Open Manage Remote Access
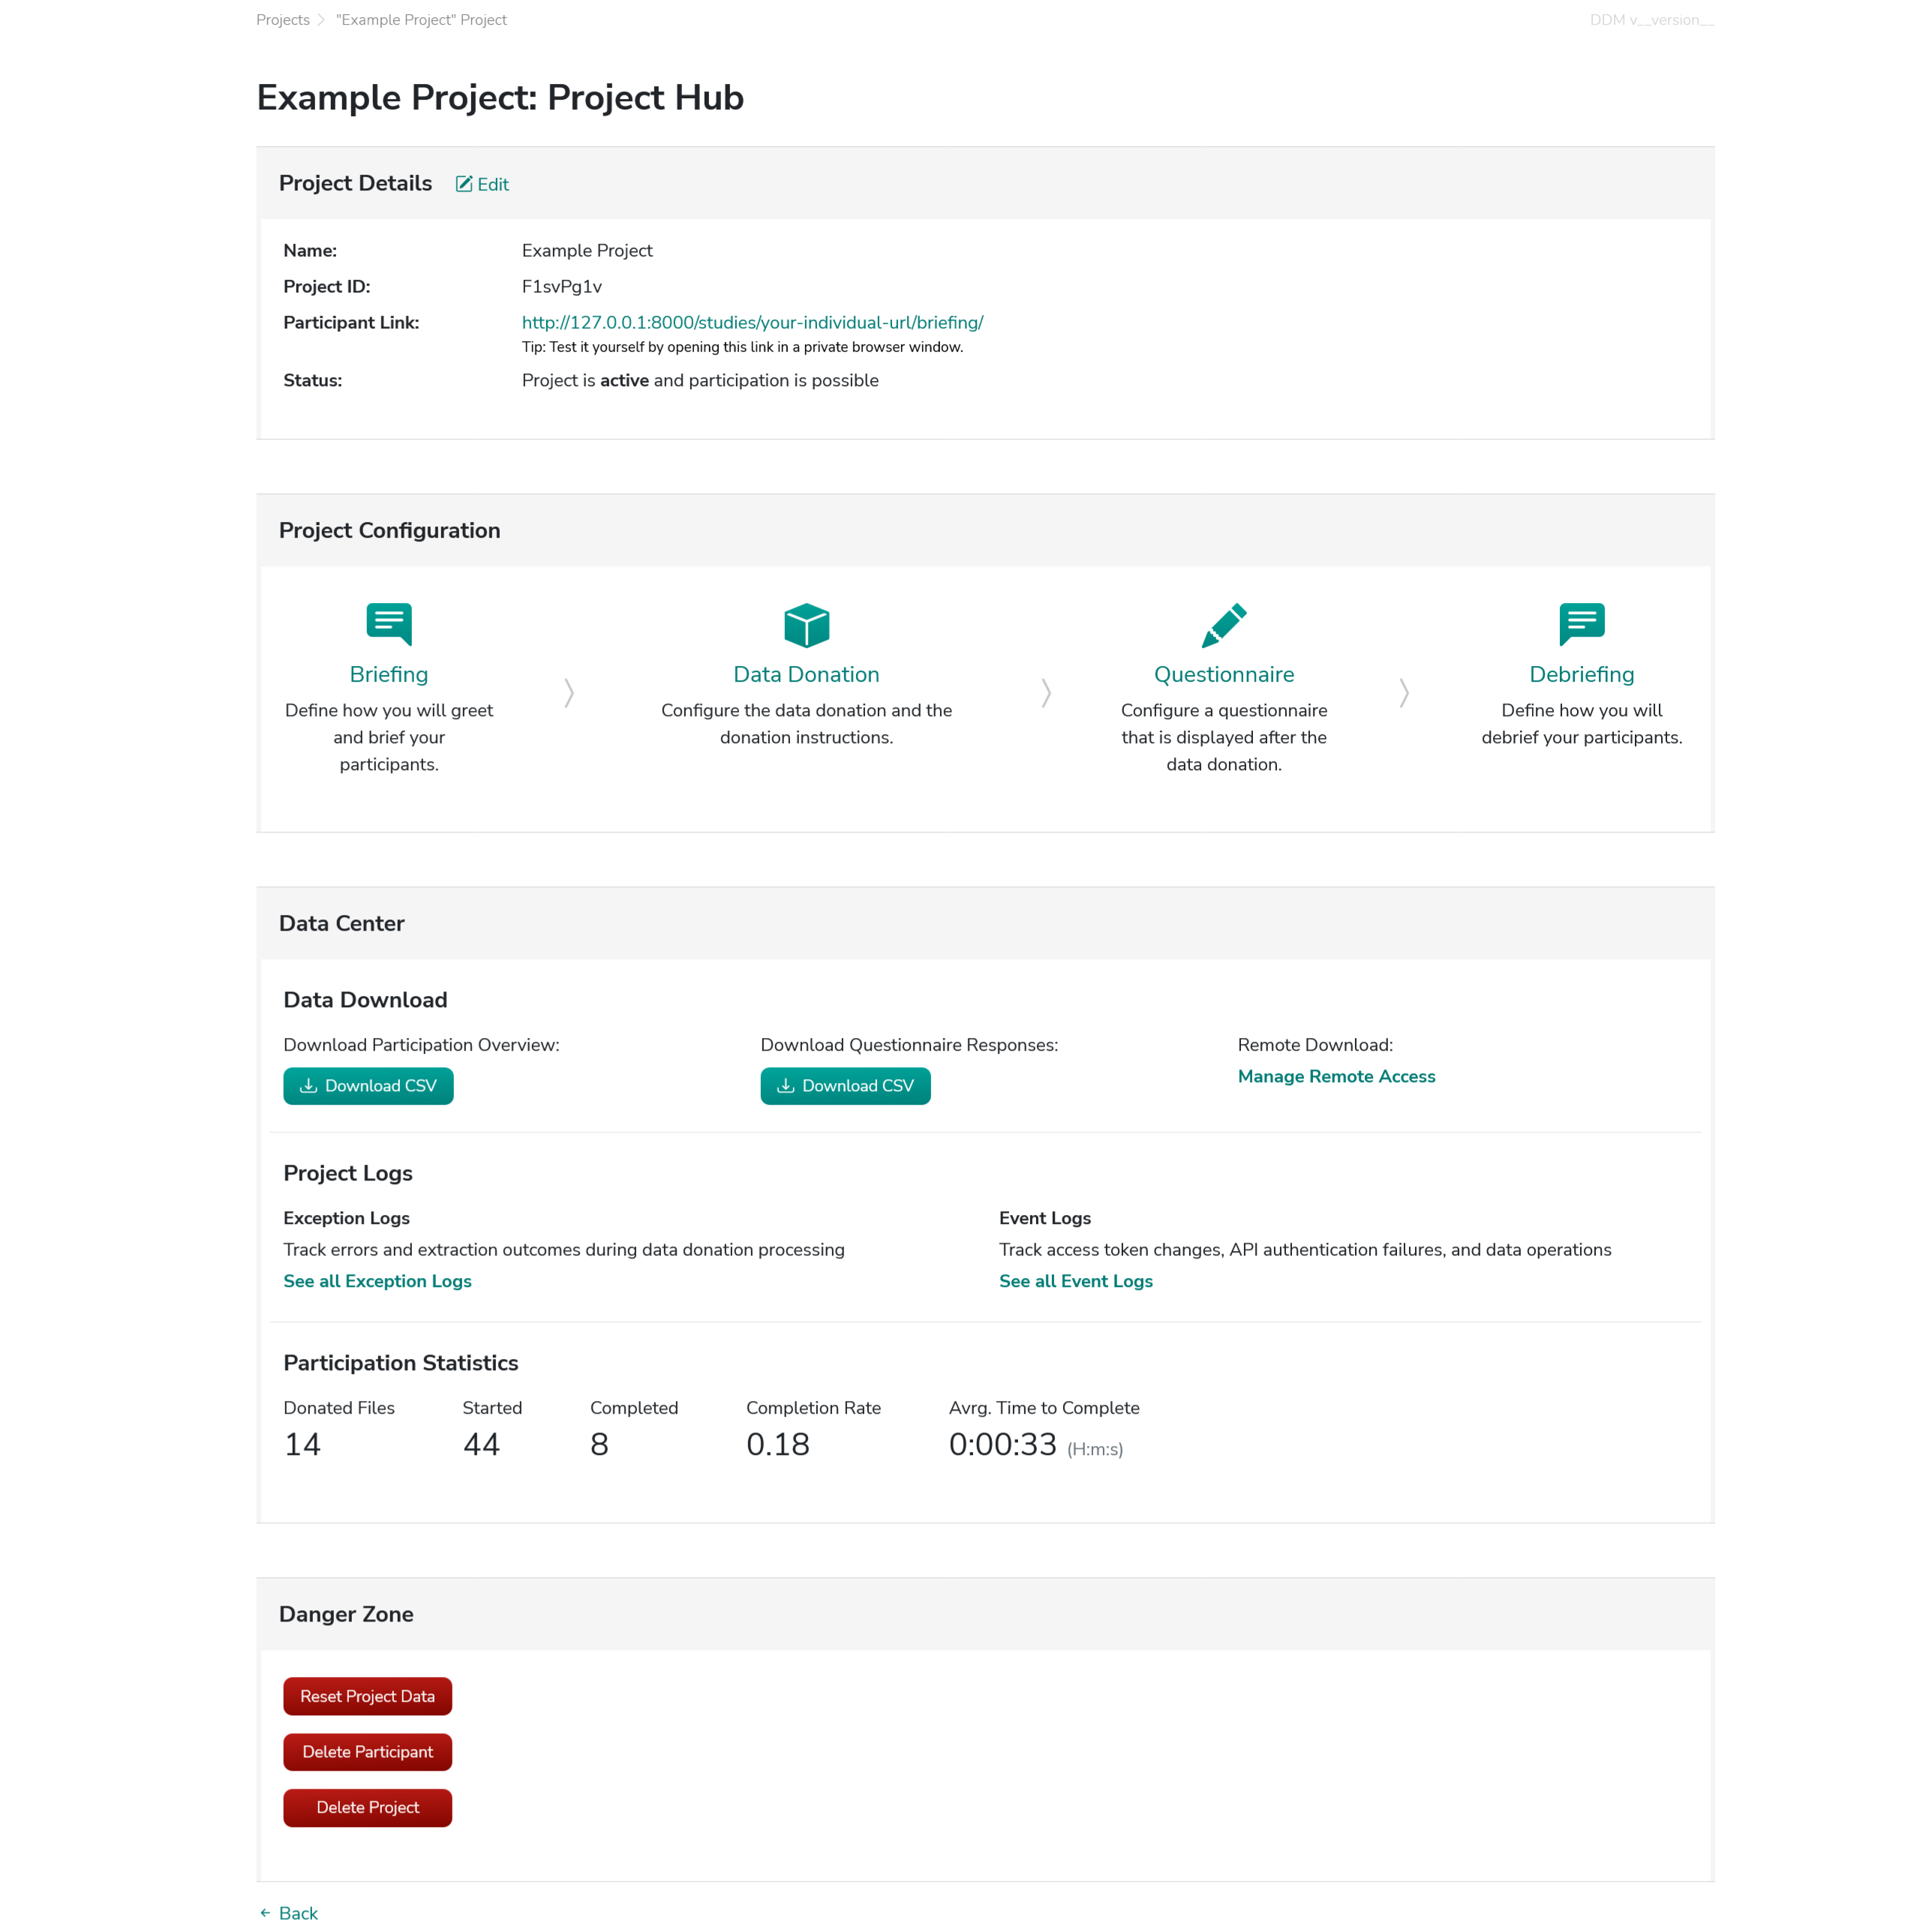Image resolution: width=1932 pixels, height=1932 pixels. 1337,1076
